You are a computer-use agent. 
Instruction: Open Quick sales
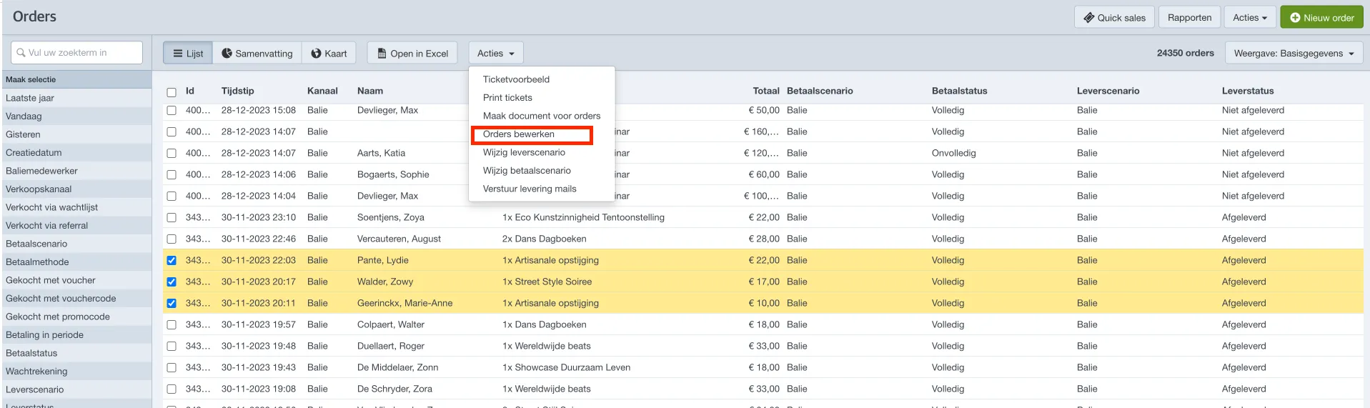pyautogui.click(x=1114, y=18)
